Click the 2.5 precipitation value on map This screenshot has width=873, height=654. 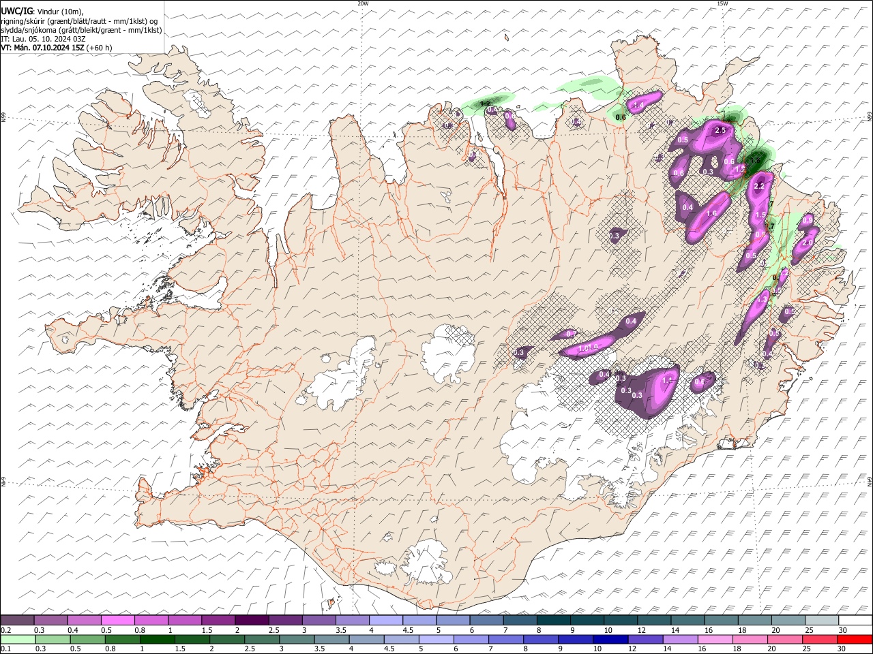[719, 129]
